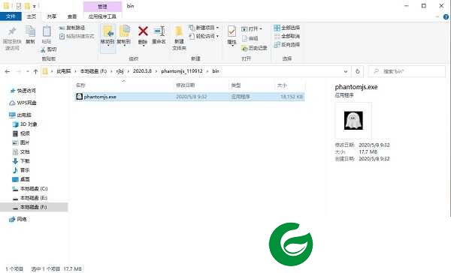Click the Back navigation arrow
Screen dimensions: 451x273
click(8, 71)
